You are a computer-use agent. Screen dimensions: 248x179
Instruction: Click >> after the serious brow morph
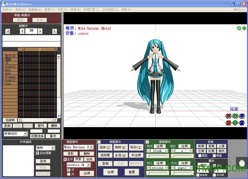pos(167,168)
